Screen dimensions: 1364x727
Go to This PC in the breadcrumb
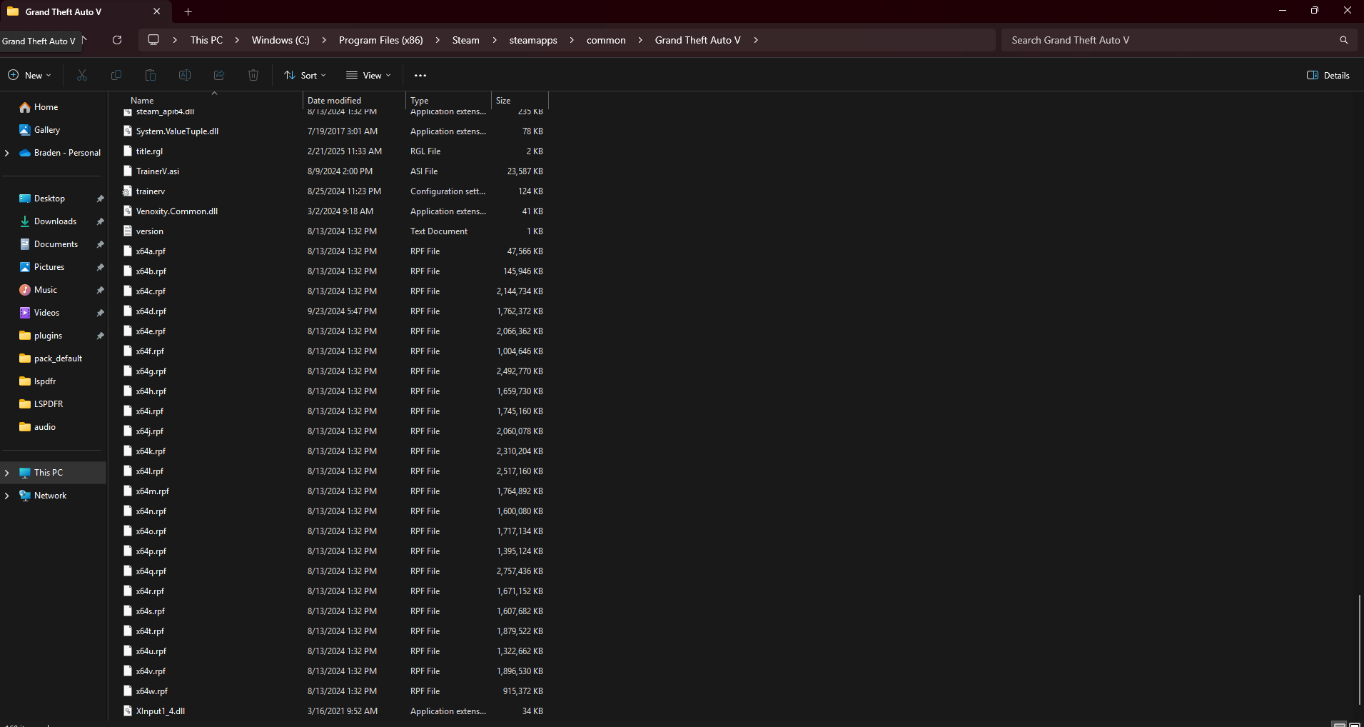coord(206,40)
